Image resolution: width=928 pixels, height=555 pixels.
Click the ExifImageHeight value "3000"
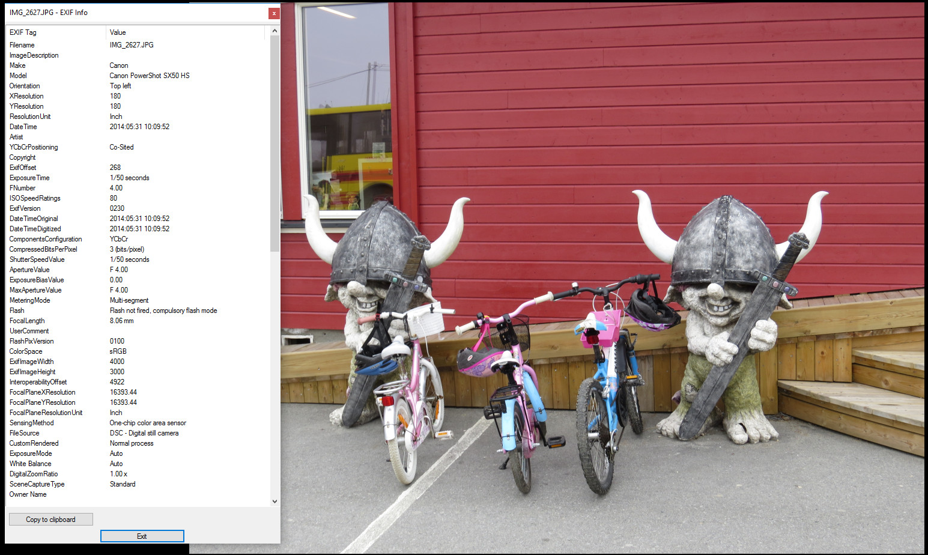(117, 372)
